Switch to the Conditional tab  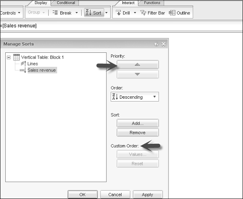point(66,3)
